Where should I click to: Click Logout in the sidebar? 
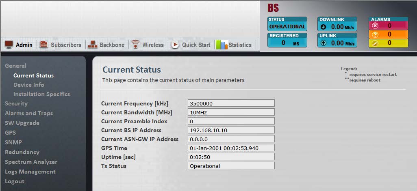point(15,181)
